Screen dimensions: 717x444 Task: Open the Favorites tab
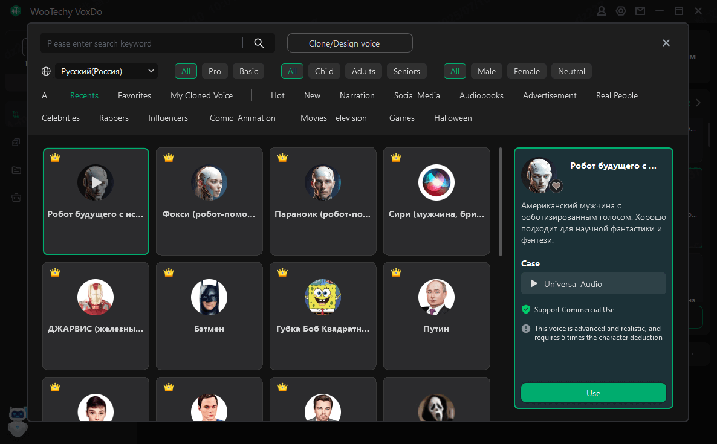pos(134,95)
